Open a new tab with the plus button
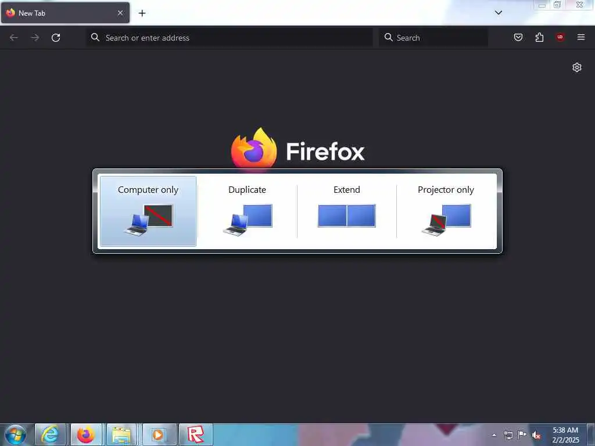This screenshot has width=595, height=446. 142,13
